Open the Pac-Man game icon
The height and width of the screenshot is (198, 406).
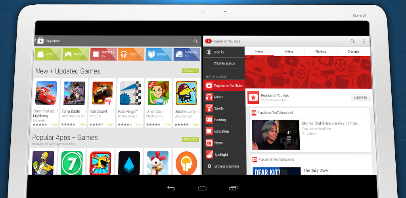[x=100, y=163]
